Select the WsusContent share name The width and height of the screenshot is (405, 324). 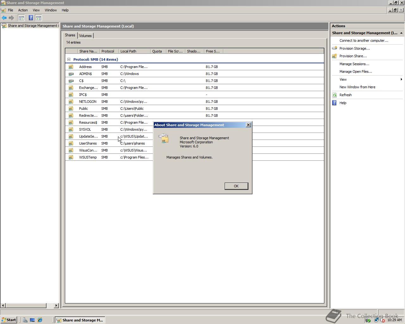tap(88, 150)
